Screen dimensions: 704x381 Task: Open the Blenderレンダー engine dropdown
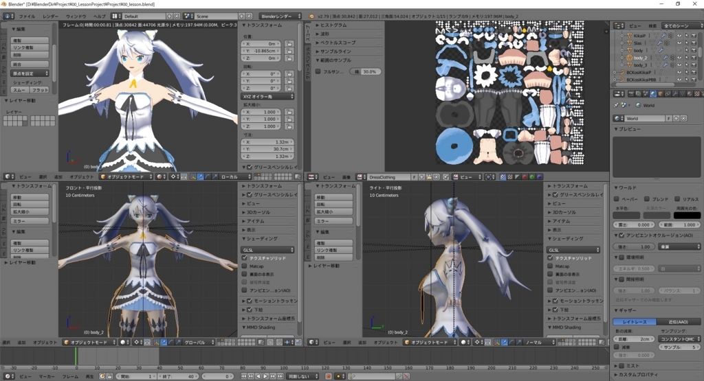coord(280,16)
